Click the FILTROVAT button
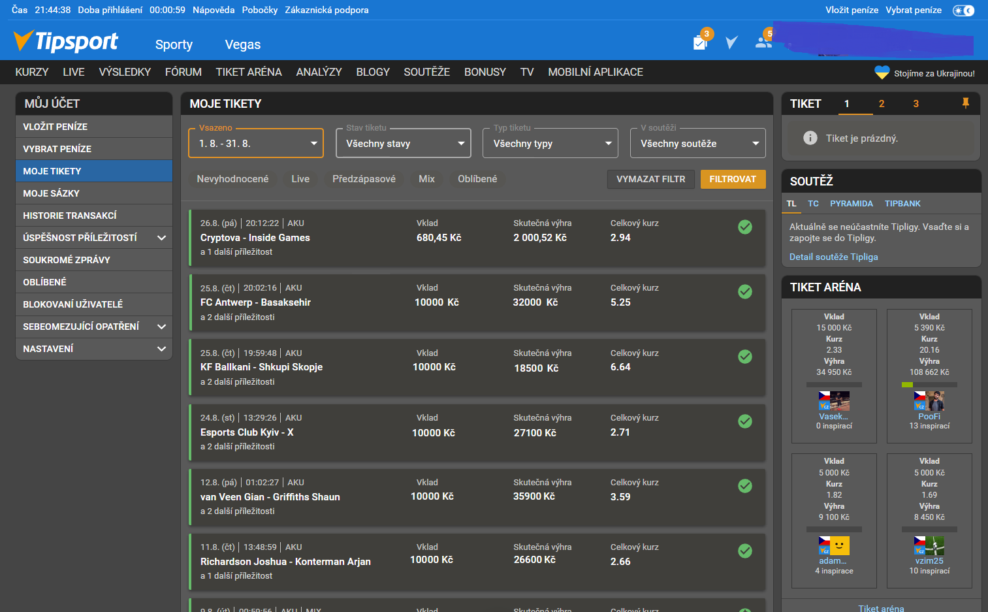The width and height of the screenshot is (988, 612). pos(733,179)
